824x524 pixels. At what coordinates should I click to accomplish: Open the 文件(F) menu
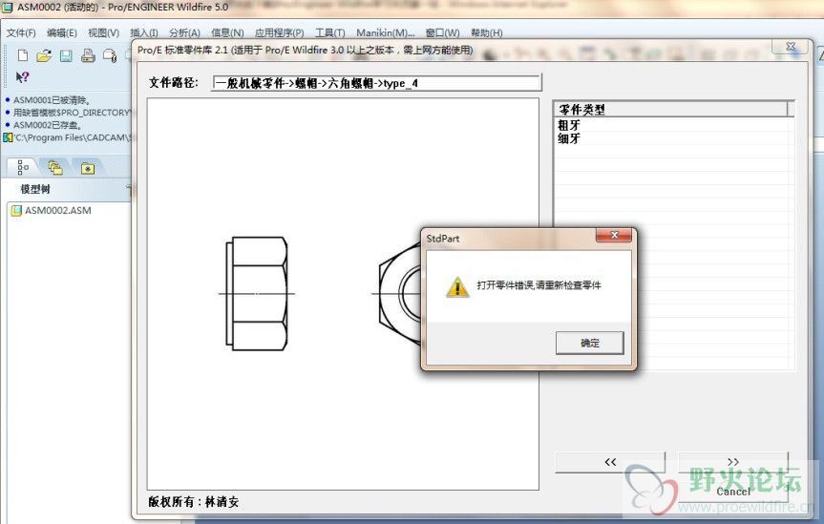coord(21,33)
